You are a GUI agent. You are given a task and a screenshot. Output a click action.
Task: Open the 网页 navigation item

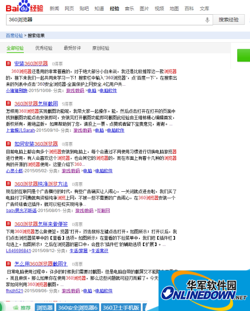click(69, 9)
